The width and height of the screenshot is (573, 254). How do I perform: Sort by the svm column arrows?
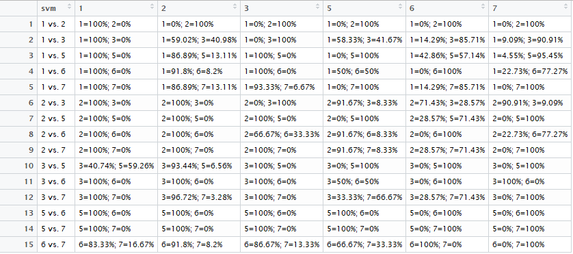[x=70, y=6]
